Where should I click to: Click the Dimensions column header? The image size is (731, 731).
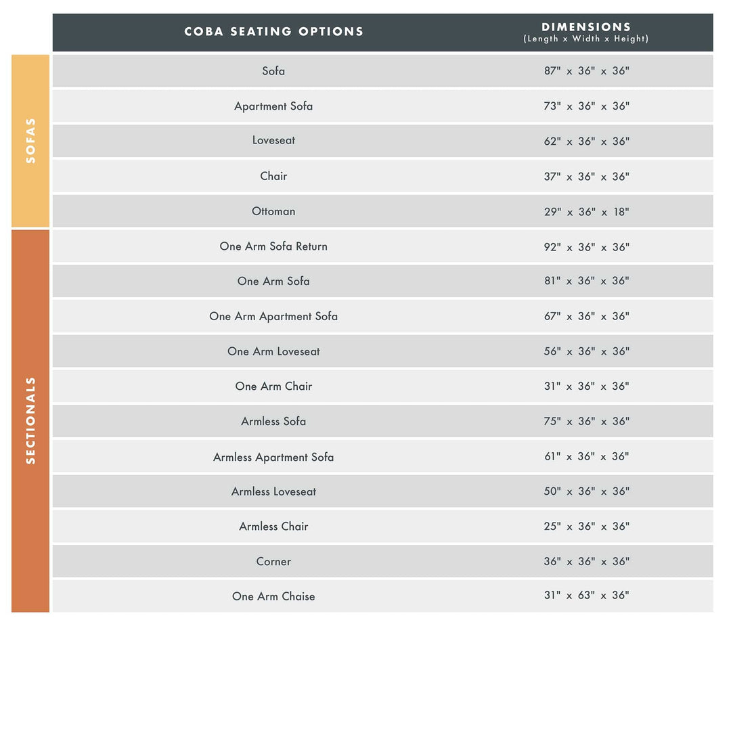point(586,32)
